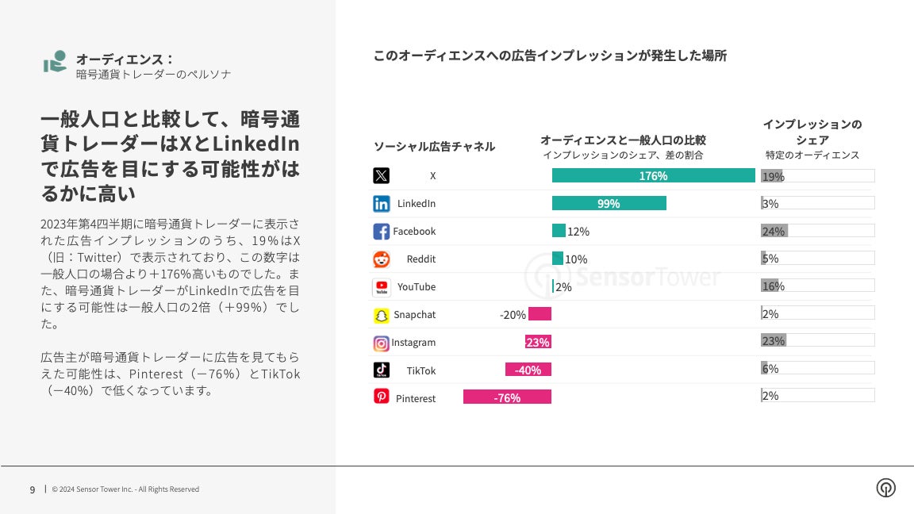This screenshot has height=514, width=914.
Task: Click the Snapchat ghost icon
Action: 381,315
